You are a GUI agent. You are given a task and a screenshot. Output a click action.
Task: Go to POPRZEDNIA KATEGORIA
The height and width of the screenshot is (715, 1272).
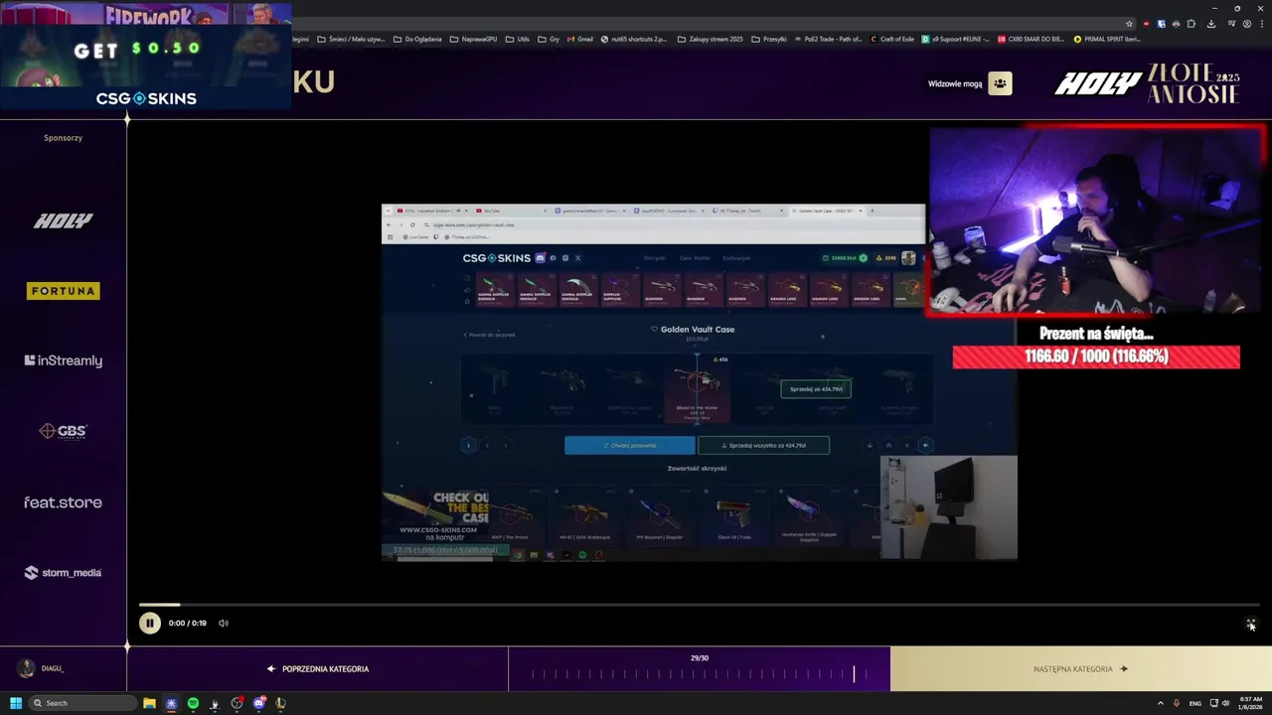(318, 669)
